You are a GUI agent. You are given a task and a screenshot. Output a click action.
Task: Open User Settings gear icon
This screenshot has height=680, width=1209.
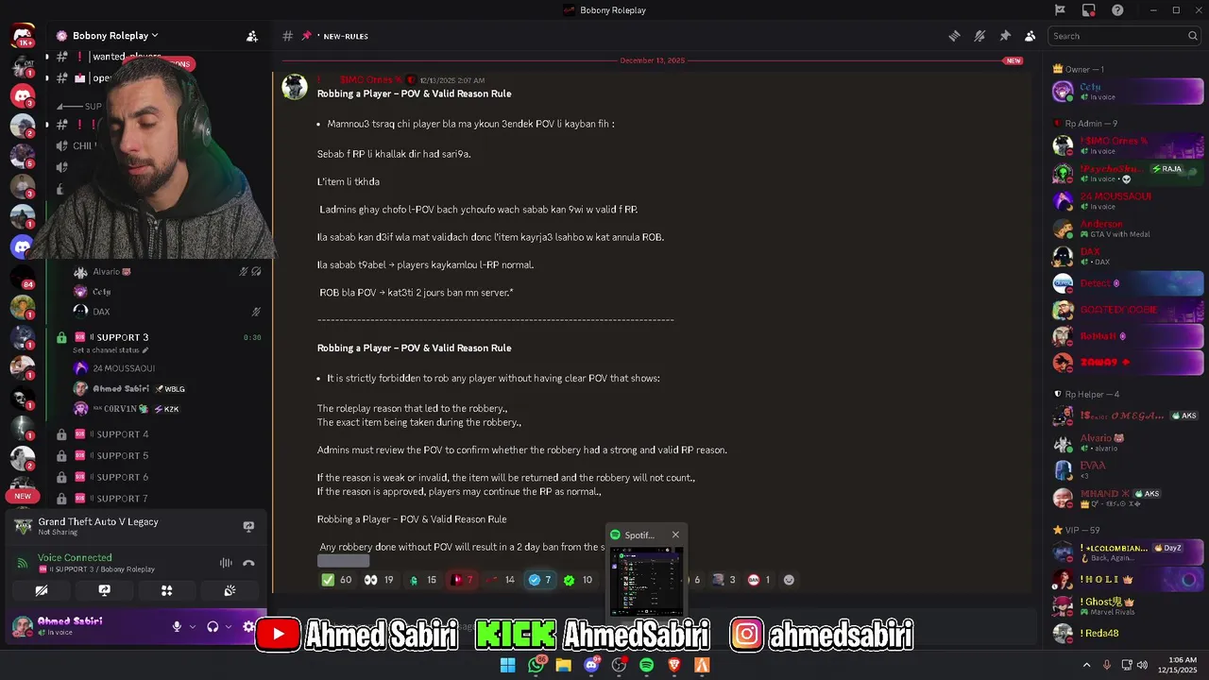click(248, 626)
